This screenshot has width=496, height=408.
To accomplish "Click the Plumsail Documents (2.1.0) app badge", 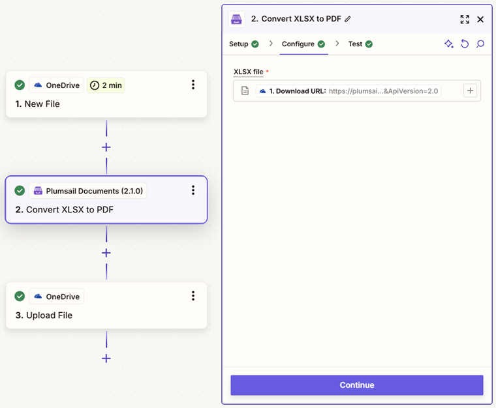I will 88,191.
